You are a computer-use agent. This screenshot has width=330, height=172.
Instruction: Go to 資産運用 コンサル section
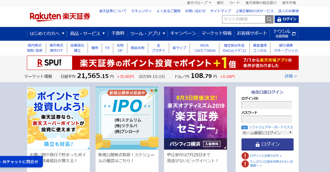click(x=260, y=48)
